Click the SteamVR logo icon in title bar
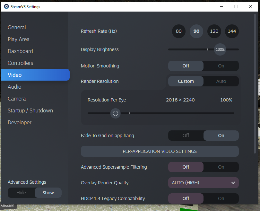 [6, 7]
